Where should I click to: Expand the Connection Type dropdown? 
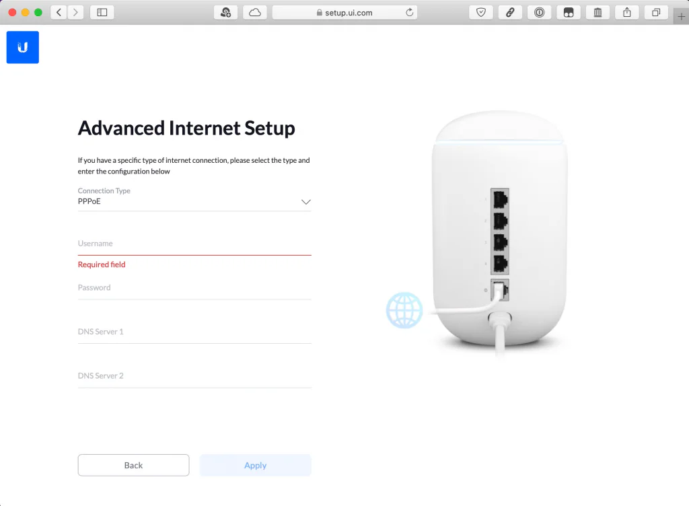pyautogui.click(x=194, y=198)
